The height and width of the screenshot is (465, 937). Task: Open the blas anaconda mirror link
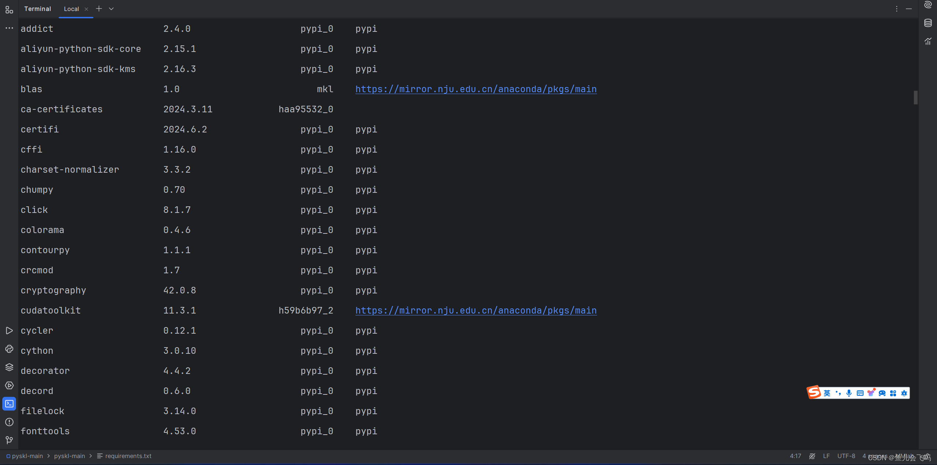[475, 89]
